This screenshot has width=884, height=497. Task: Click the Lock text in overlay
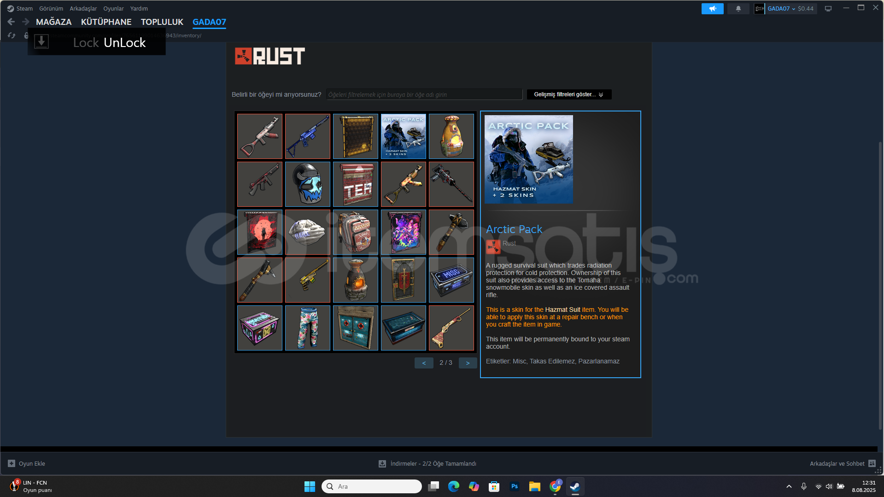point(86,42)
